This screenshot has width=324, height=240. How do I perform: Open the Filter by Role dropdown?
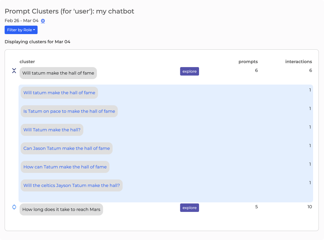[21, 30]
